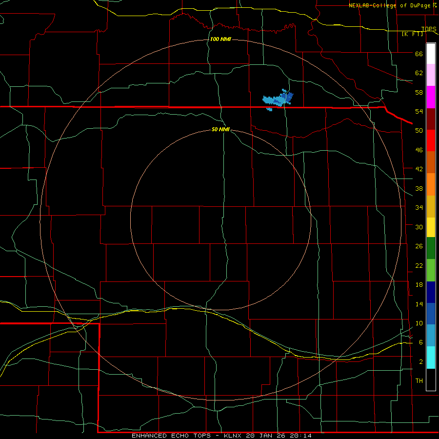Click the legend value "50"
Viewport: 439px width, 439px height.
419,131
